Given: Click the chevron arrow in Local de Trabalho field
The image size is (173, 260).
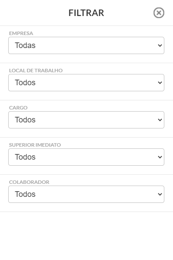Looking at the screenshot, I should coord(160,83).
